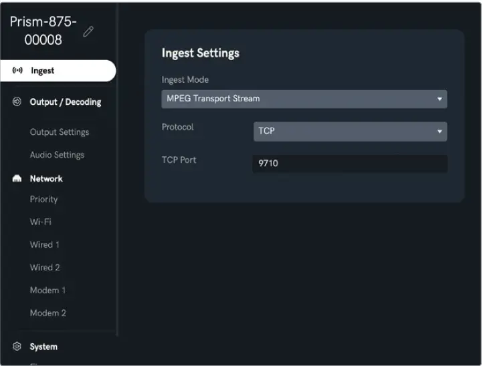
Task: Click the Ingest Mode dropdown arrow
Action: [x=440, y=99]
